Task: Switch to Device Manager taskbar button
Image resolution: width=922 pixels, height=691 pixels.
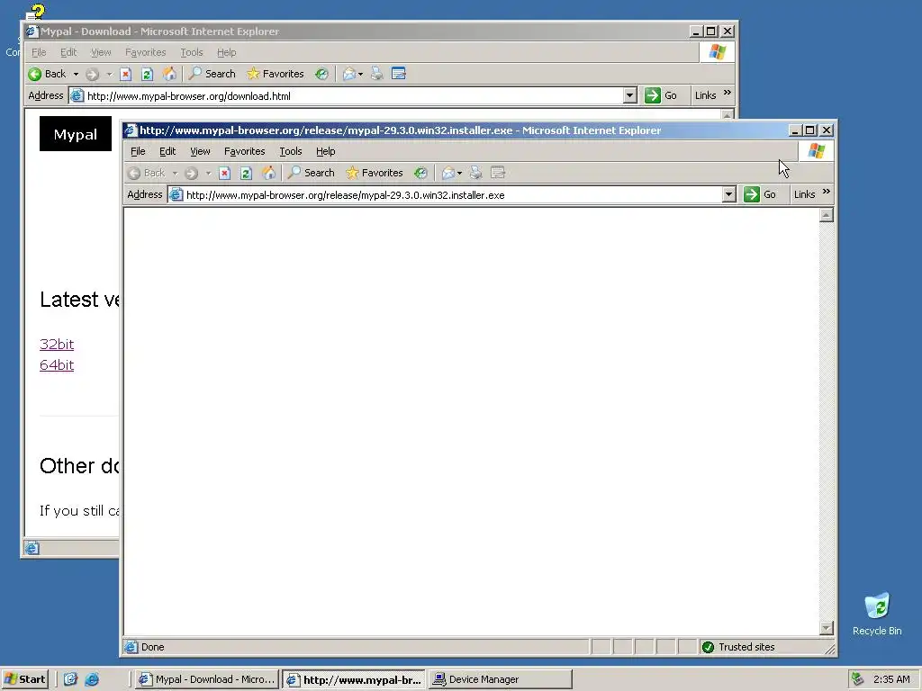Action: point(501,679)
